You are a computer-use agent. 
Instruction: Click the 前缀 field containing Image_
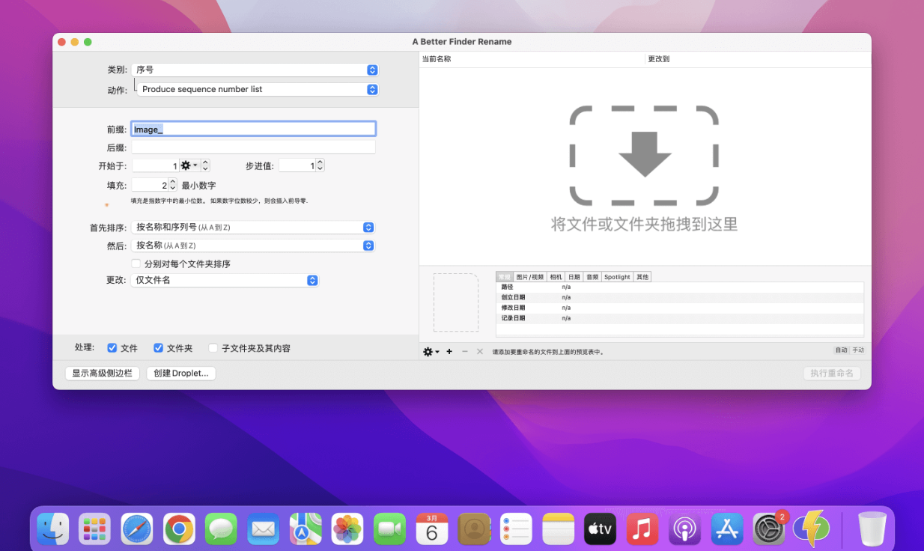(x=253, y=129)
